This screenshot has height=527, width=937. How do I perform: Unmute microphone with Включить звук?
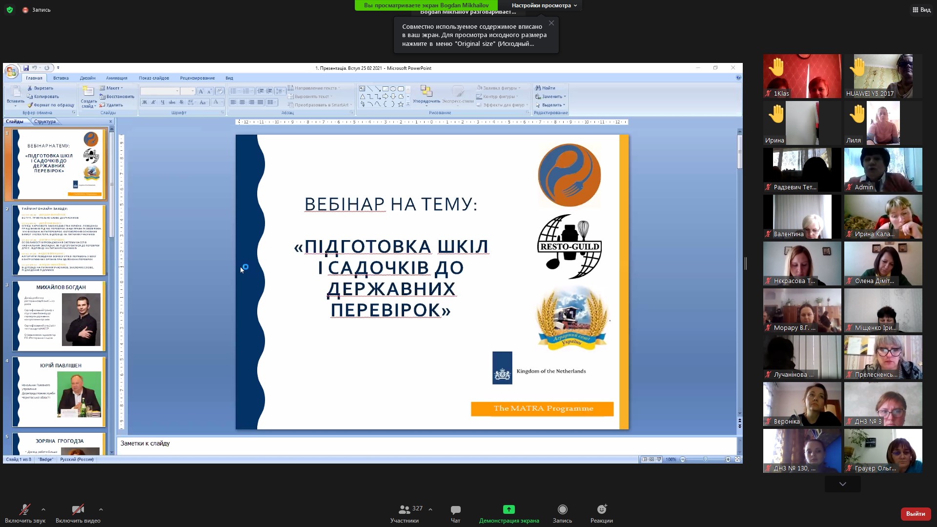24,513
